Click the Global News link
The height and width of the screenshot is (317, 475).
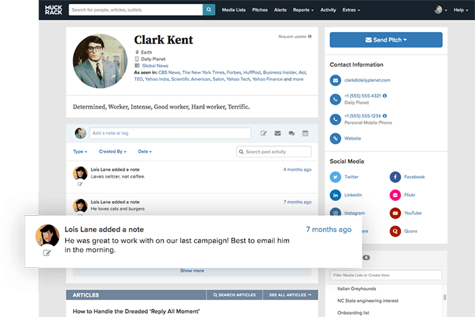click(x=155, y=66)
